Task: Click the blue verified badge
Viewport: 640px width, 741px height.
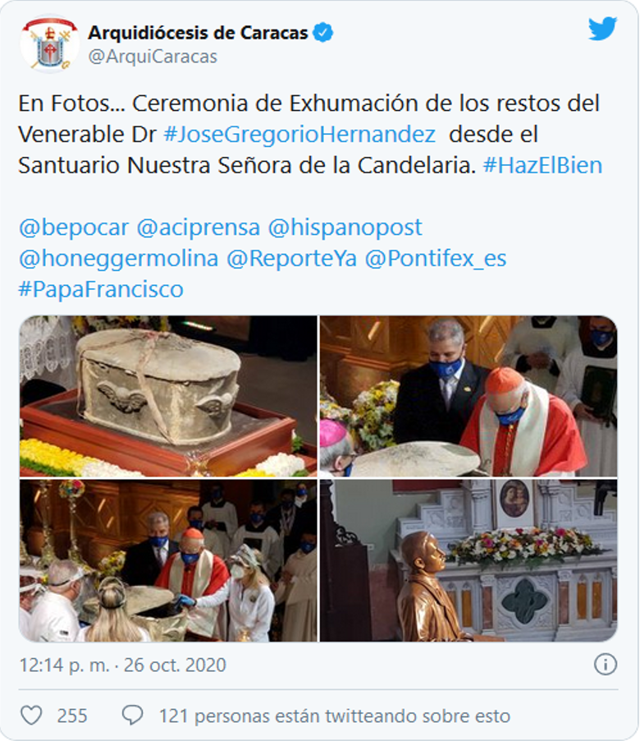Action: tap(323, 33)
